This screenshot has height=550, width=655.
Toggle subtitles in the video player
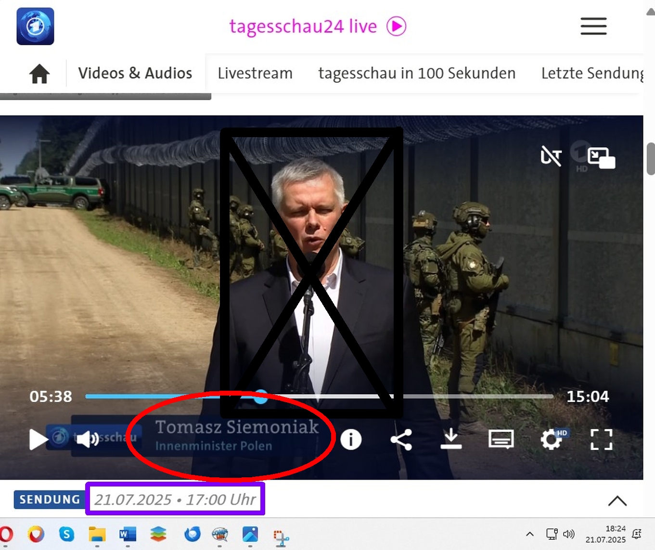501,439
